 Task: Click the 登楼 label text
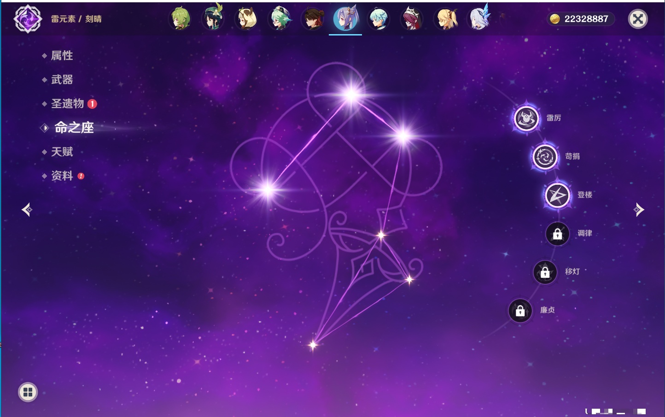[x=585, y=194]
